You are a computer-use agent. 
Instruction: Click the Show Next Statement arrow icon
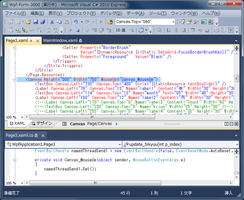tap(87, 30)
